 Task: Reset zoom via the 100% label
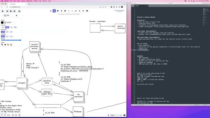[x=9, y=115]
